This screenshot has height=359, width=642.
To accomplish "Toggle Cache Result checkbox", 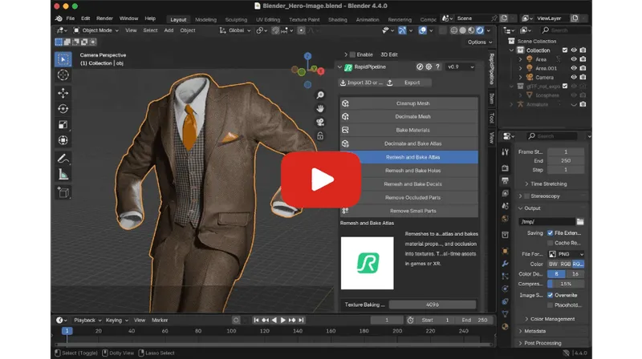I will pyautogui.click(x=551, y=243).
